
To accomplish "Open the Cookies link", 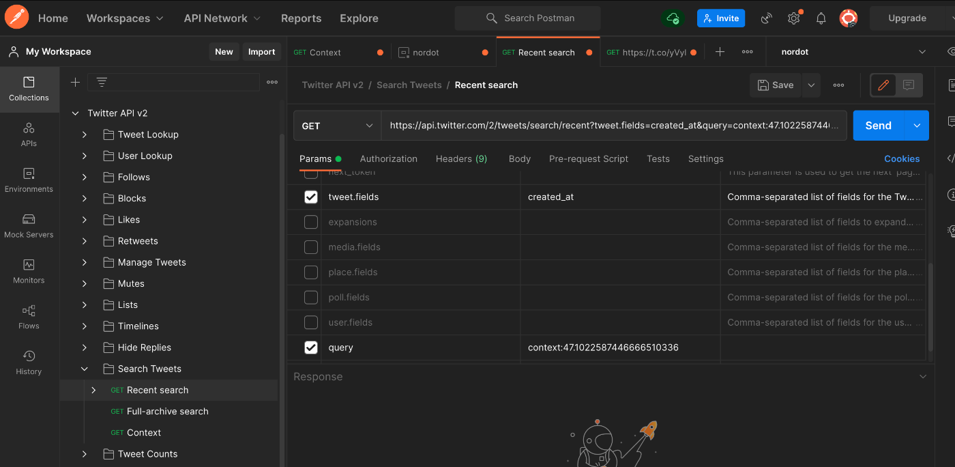I will click(x=902, y=158).
